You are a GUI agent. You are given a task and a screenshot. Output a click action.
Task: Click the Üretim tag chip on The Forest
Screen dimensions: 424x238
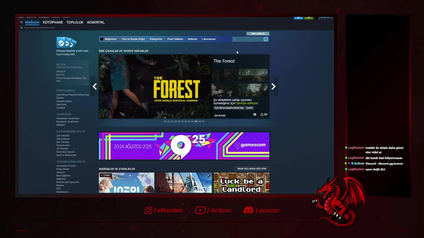(x=249, y=108)
